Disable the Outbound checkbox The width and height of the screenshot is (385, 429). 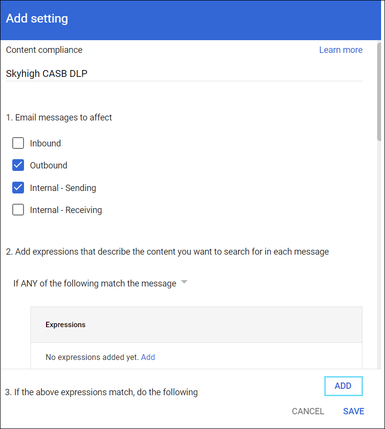tap(18, 165)
